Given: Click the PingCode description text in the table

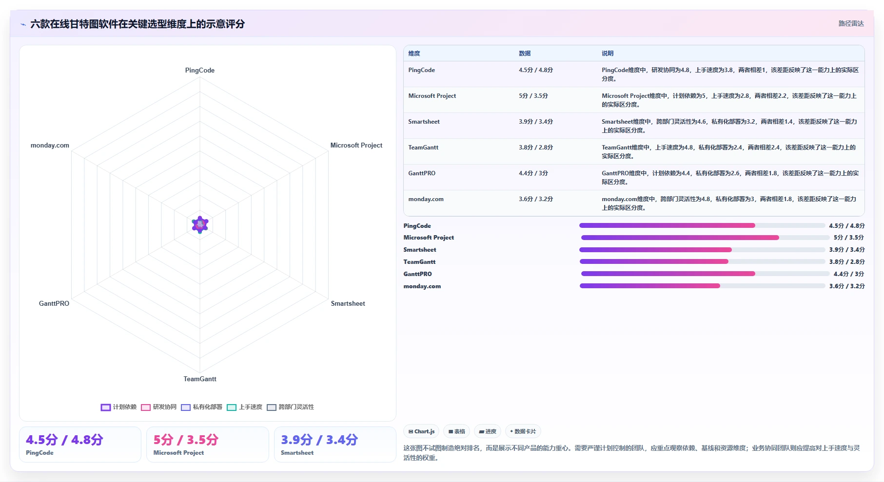Looking at the screenshot, I should (730, 74).
